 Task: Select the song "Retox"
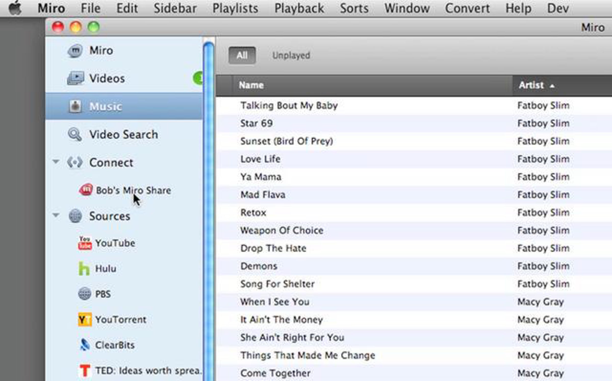click(x=253, y=213)
